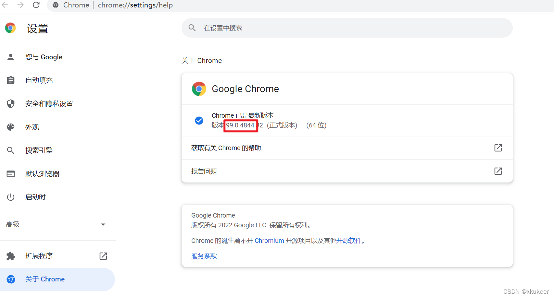Click the version number 99.0.4844 text
The height and width of the screenshot is (297, 554).
click(241, 125)
